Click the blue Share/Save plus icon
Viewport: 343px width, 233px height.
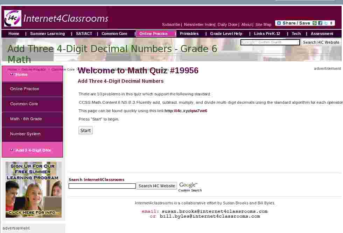[279, 23]
